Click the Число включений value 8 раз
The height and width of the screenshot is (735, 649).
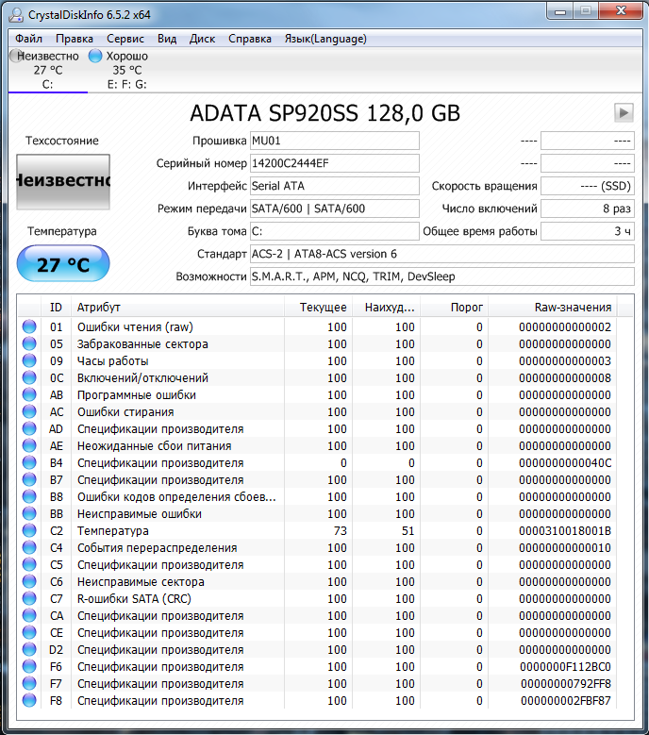point(588,209)
